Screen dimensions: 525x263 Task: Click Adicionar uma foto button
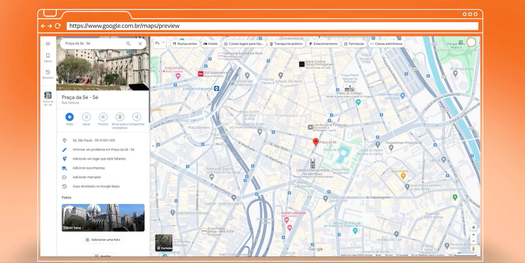(103, 240)
